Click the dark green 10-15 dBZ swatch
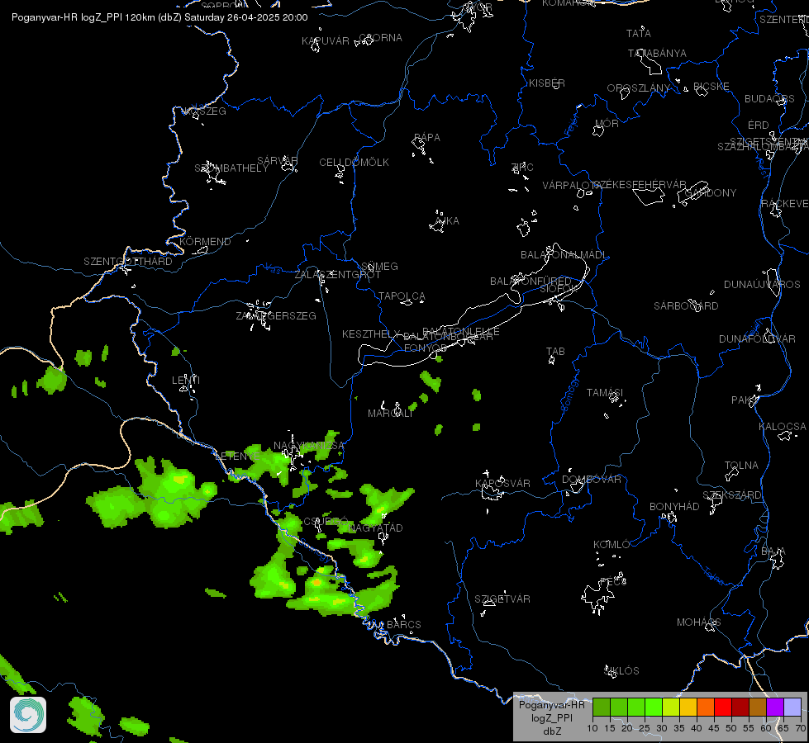The image size is (809, 743). (601, 708)
